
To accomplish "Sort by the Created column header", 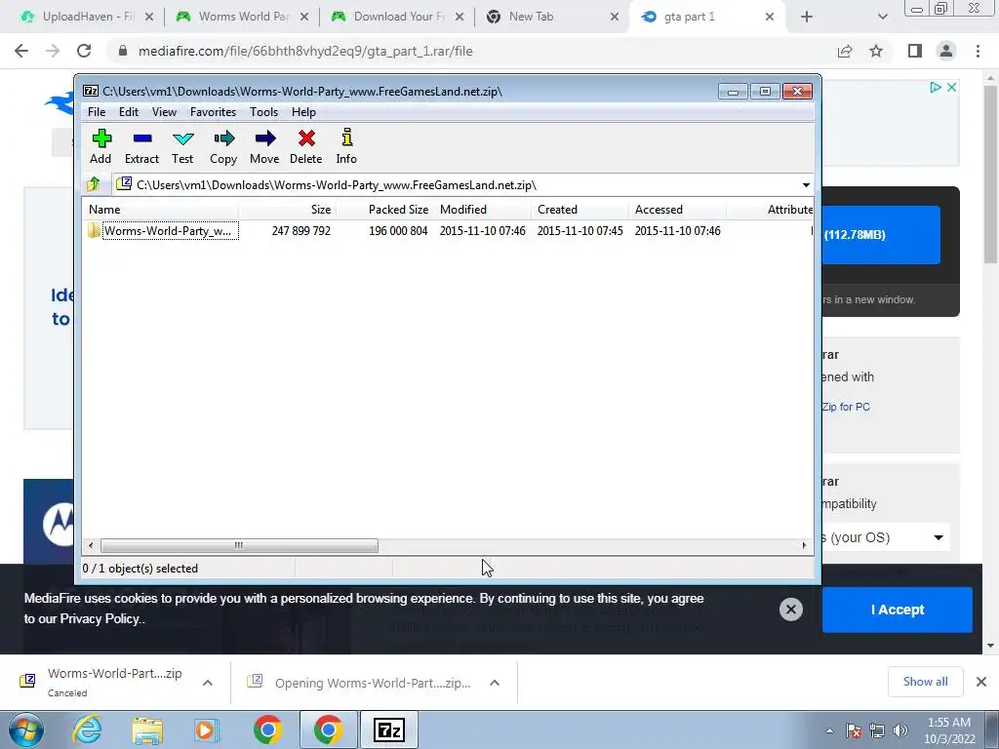I will pos(579,210).
